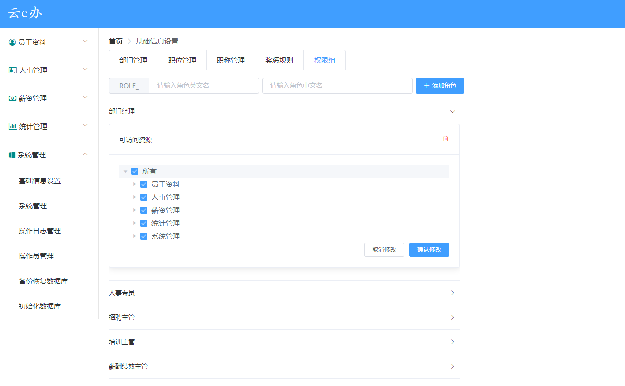Viewport: 625px width, 386px height.
Task: Expand the 人事专员 role panel
Action: pyautogui.click(x=284, y=293)
